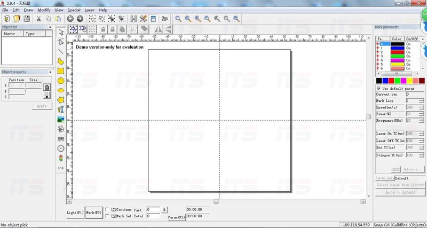Screen dimensions: 427x228
Task: Click the Total count input field
Action: 153,216
